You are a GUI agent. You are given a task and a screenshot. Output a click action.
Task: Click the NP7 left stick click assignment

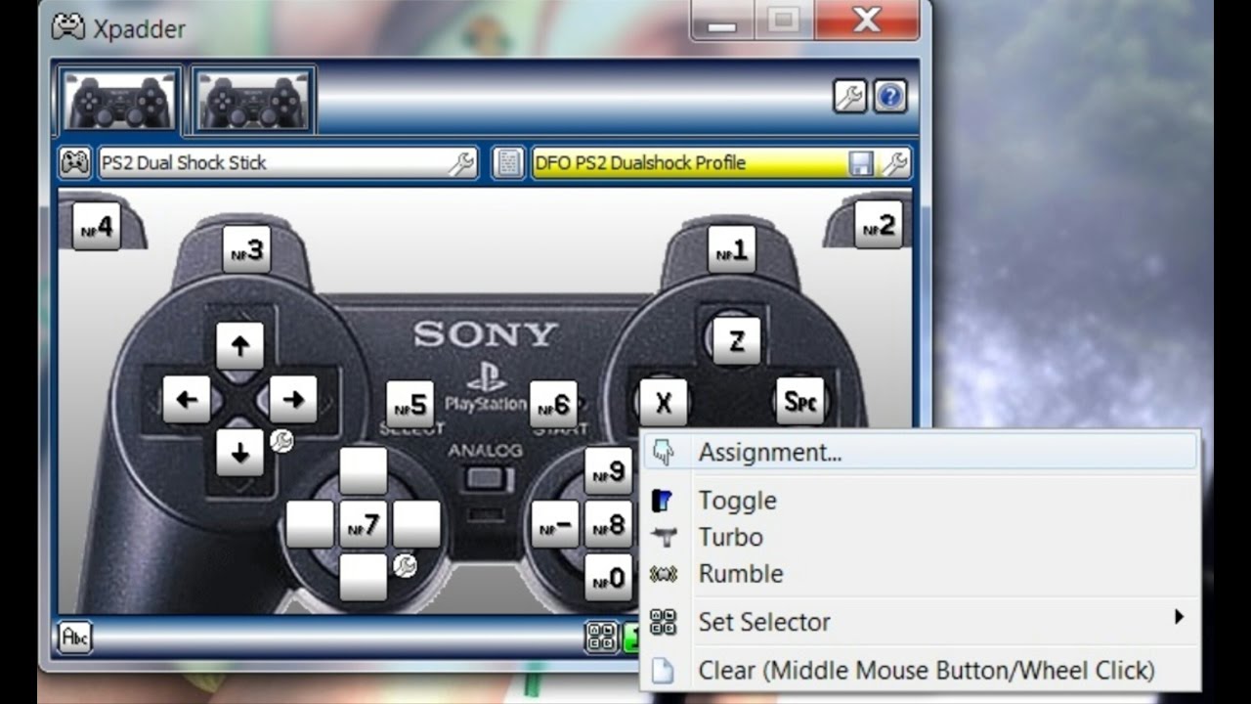[363, 525]
